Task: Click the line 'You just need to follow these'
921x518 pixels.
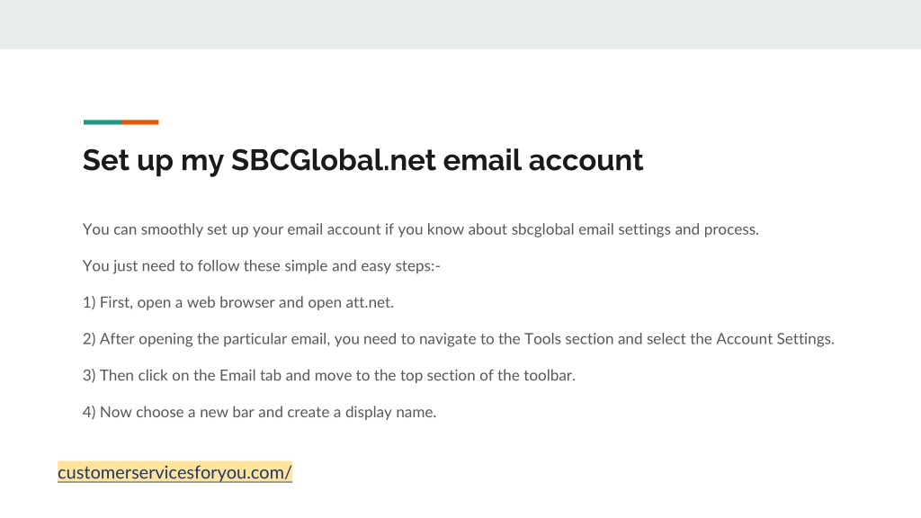Action: [262, 266]
